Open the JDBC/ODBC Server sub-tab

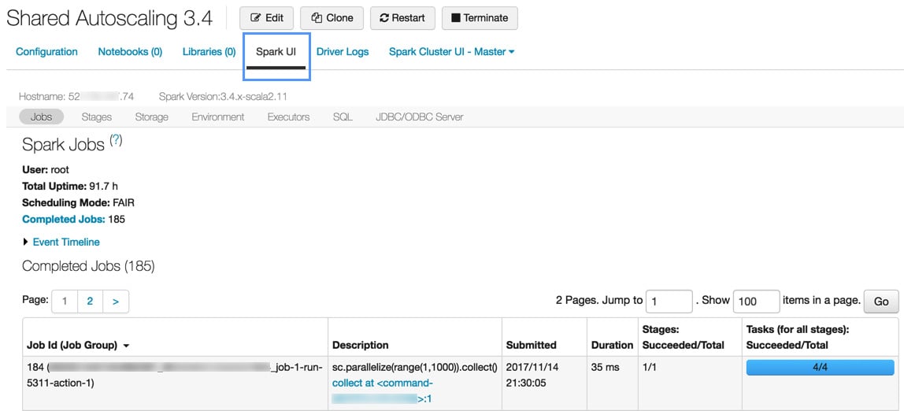point(418,117)
